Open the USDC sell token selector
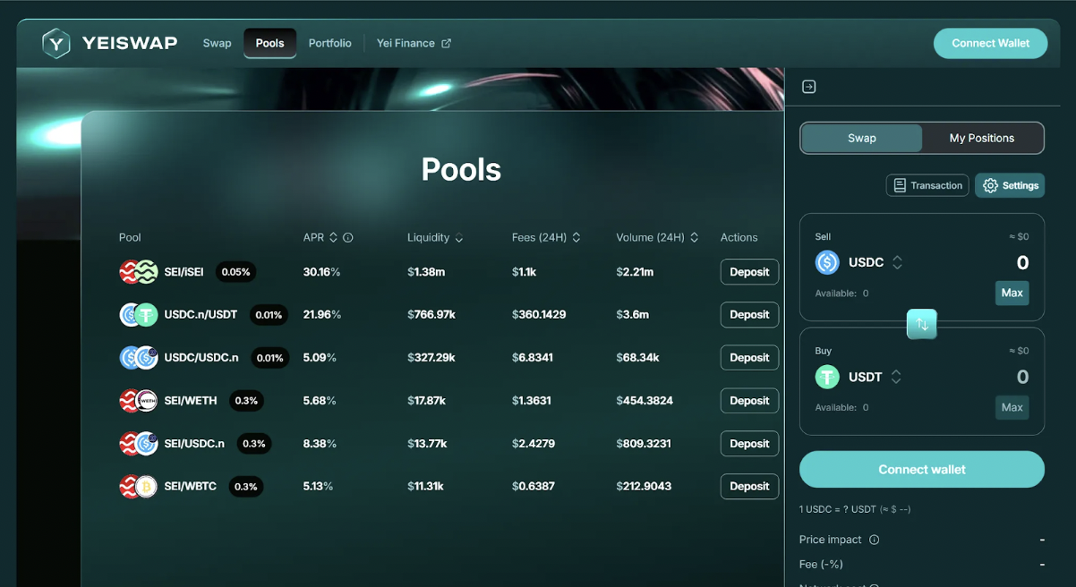This screenshot has height=587, width=1076. point(859,262)
